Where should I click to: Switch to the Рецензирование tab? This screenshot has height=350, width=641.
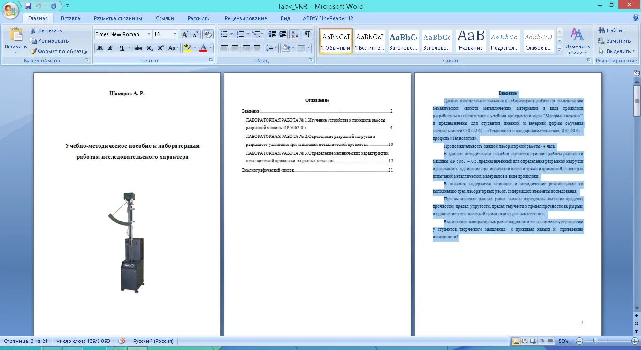pyautogui.click(x=245, y=18)
